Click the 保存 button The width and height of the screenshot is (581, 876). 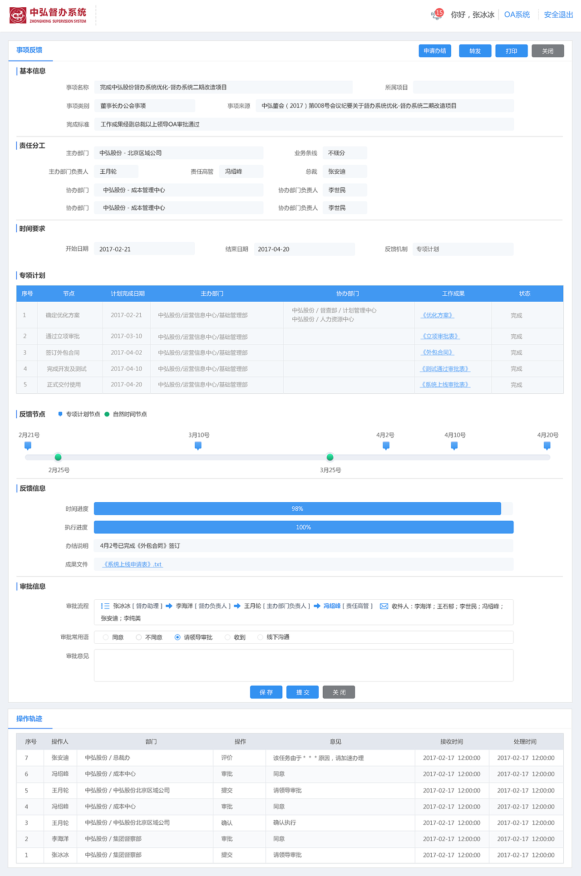click(x=266, y=692)
